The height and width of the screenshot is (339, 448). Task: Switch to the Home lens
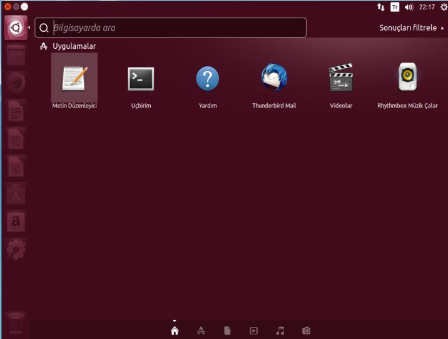(x=175, y=331)
